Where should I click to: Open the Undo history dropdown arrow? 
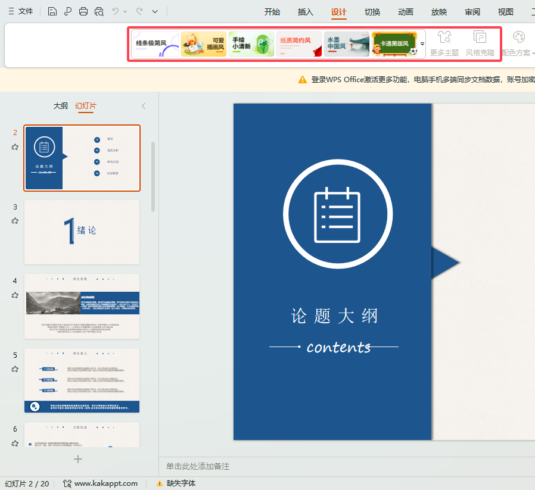pyautogui.click(x=125, y=11)
